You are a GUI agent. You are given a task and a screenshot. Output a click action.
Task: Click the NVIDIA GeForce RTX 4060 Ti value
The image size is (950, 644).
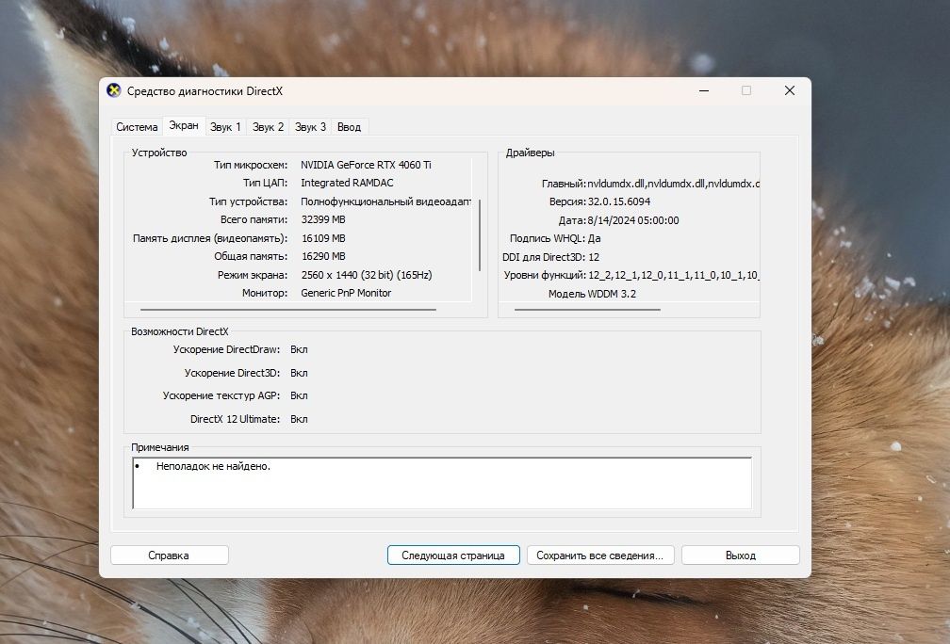(366, 165)
